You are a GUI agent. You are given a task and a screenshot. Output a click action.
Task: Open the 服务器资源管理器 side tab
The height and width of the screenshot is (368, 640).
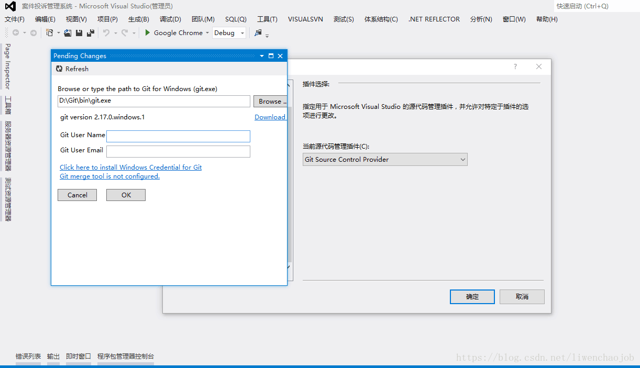click(x=7, y=146)
